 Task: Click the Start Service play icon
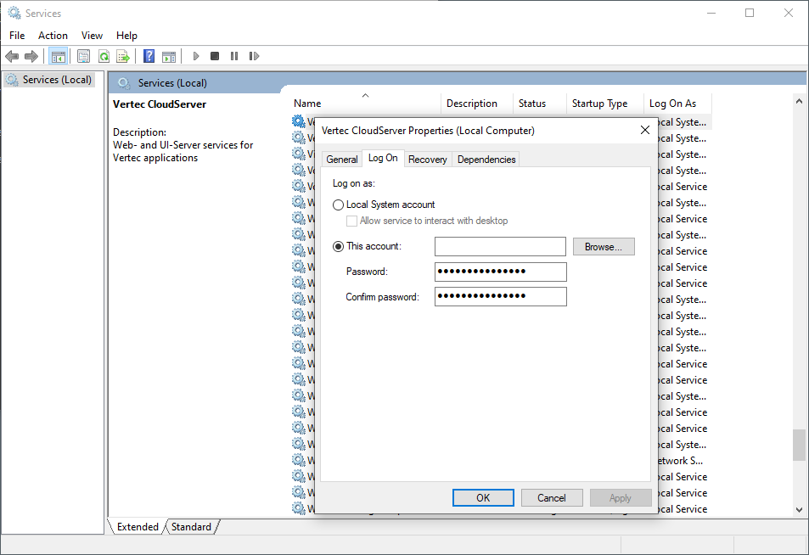196,56
